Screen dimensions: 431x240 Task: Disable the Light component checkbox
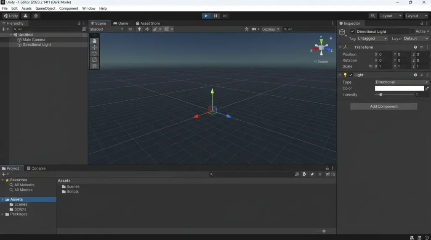tap(351, 75)
